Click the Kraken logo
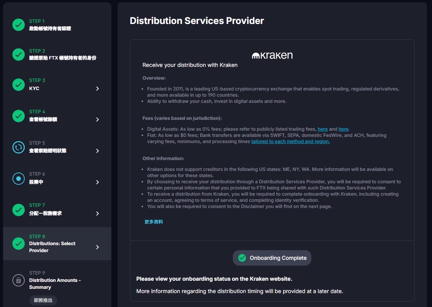This screenshot has height=307, width=432. [272, 55]
